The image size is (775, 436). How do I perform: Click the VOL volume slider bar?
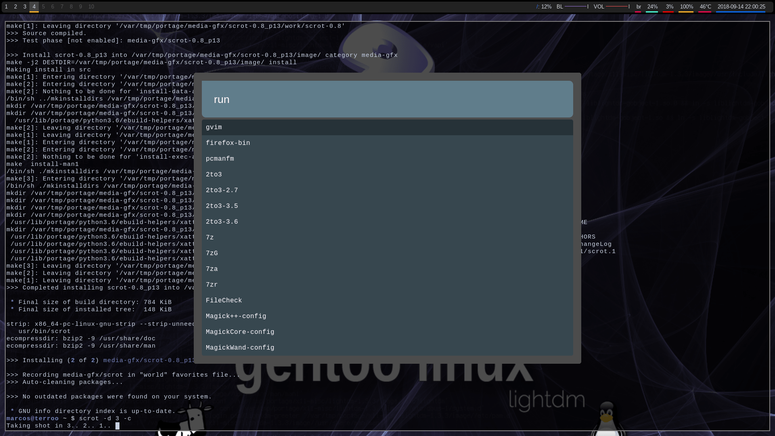[618, 6]
